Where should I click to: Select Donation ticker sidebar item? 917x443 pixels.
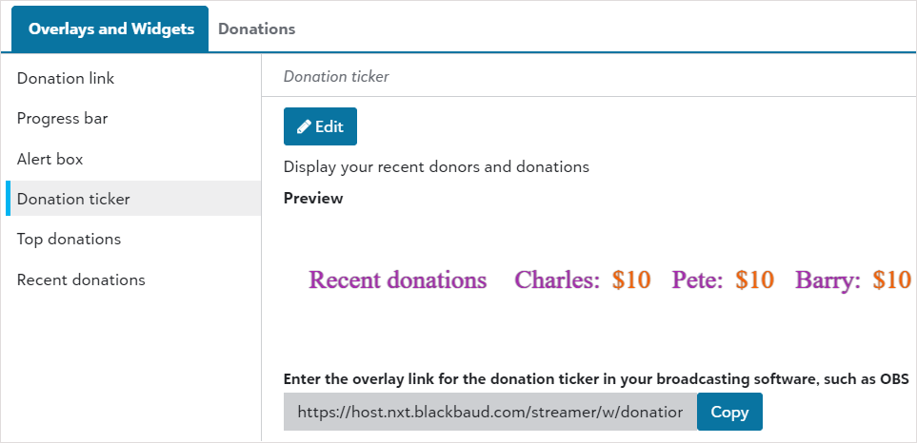(133, 199)
